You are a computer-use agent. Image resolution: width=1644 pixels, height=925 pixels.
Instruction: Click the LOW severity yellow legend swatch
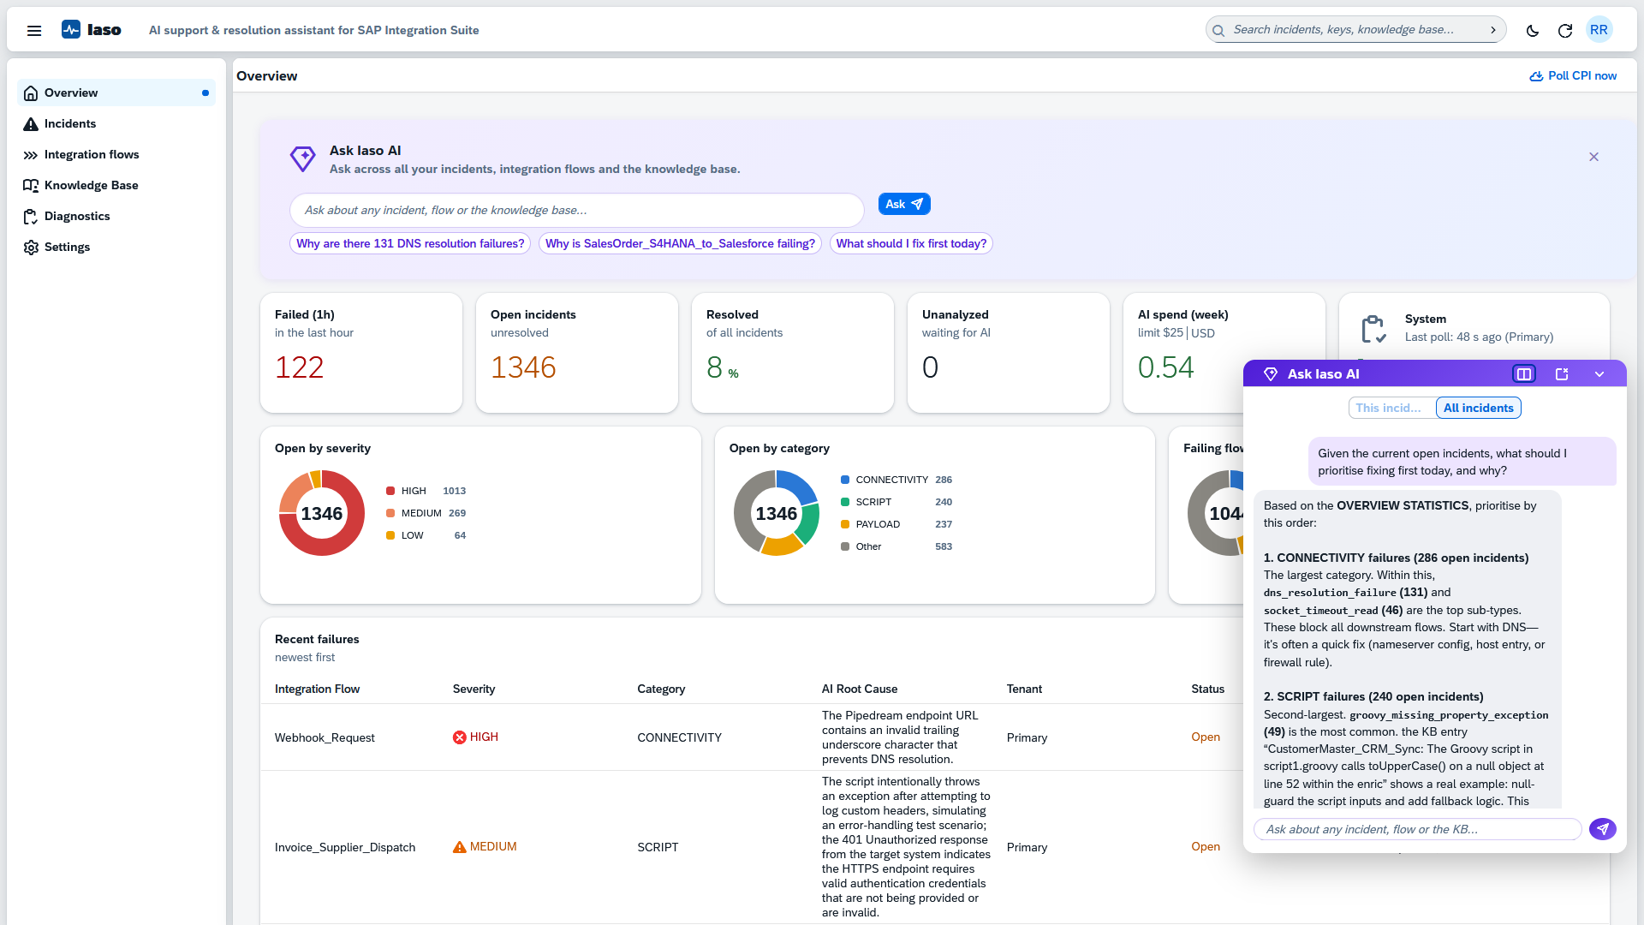coord(390,535)
